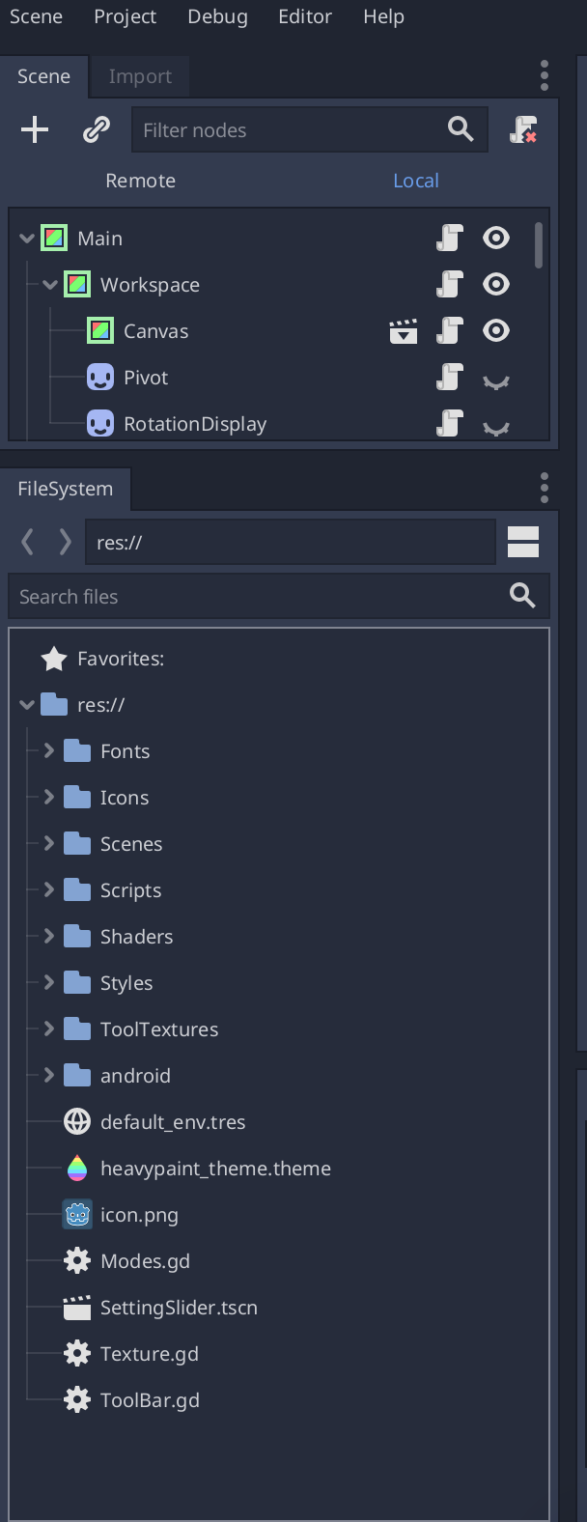Click the editable children clapboard icon on Canvas

click(403, 330)
